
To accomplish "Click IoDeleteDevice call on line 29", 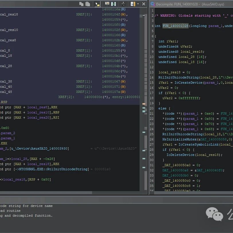I will point(180,155).
